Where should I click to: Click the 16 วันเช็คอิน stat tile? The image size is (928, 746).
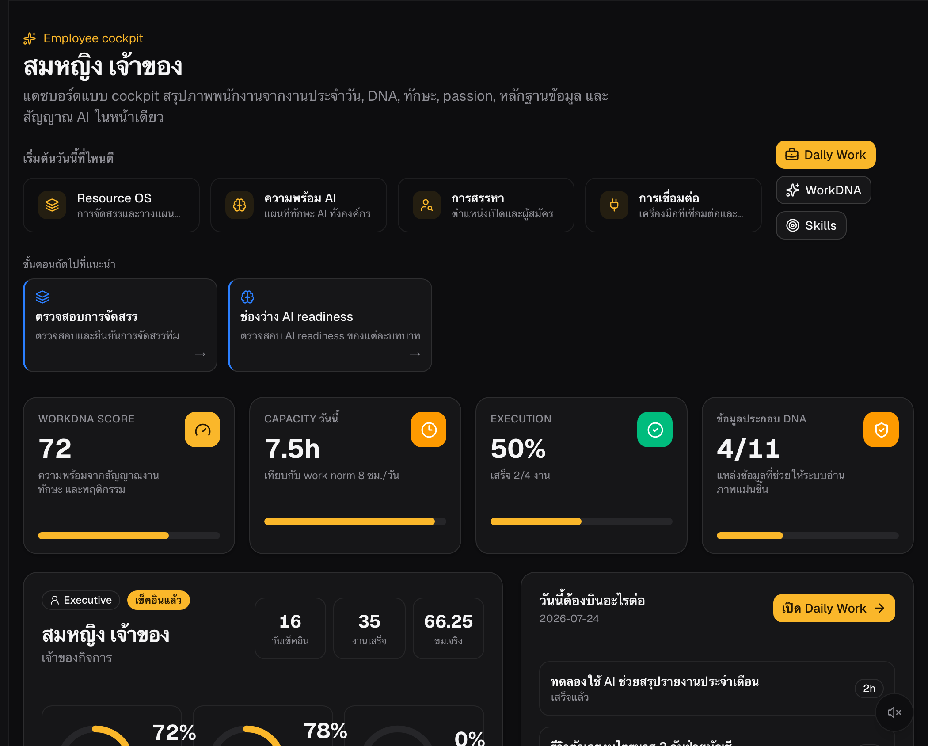290,628
